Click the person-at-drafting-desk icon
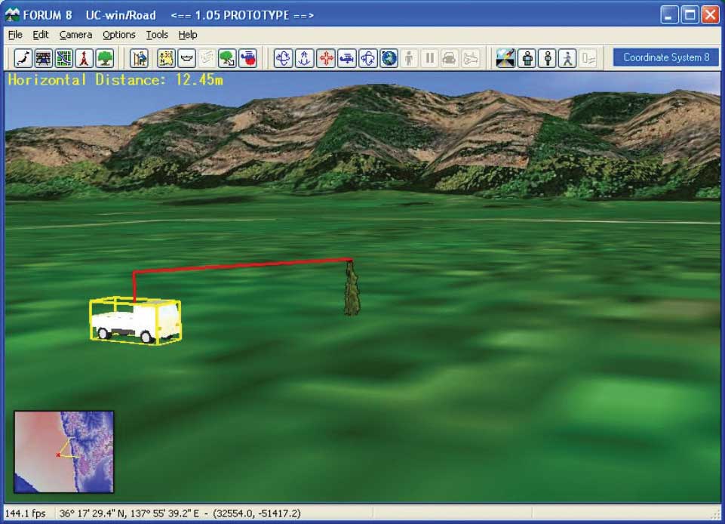 (139, 58)
